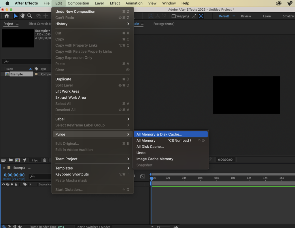Click the bounding-box snap feature icon
The height and width of the screenshot is (228, 295).
pos(201,16)
